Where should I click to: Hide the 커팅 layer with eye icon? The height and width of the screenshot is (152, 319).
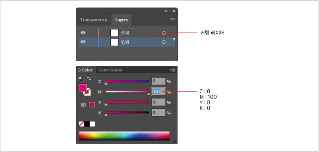pos(83,33)
